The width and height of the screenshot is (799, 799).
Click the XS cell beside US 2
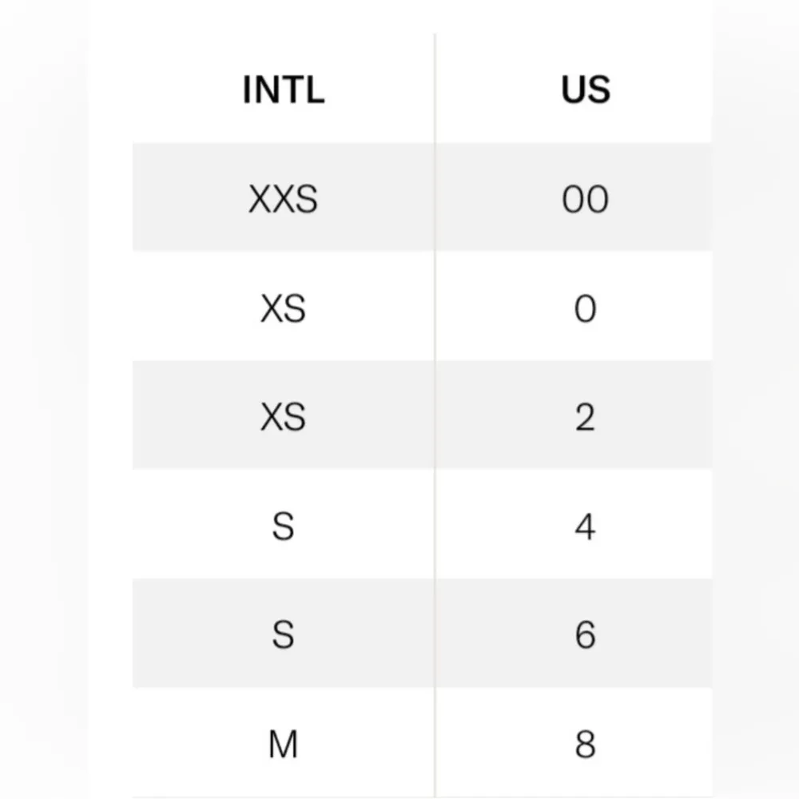[284, 416]
